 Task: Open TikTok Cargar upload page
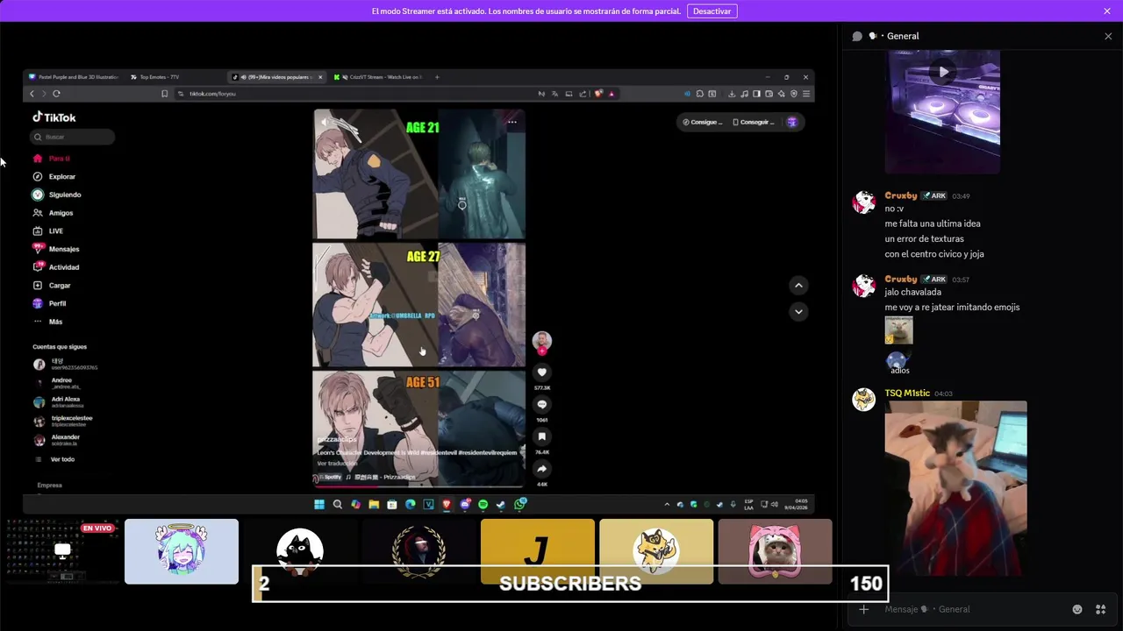click(52, 286)
